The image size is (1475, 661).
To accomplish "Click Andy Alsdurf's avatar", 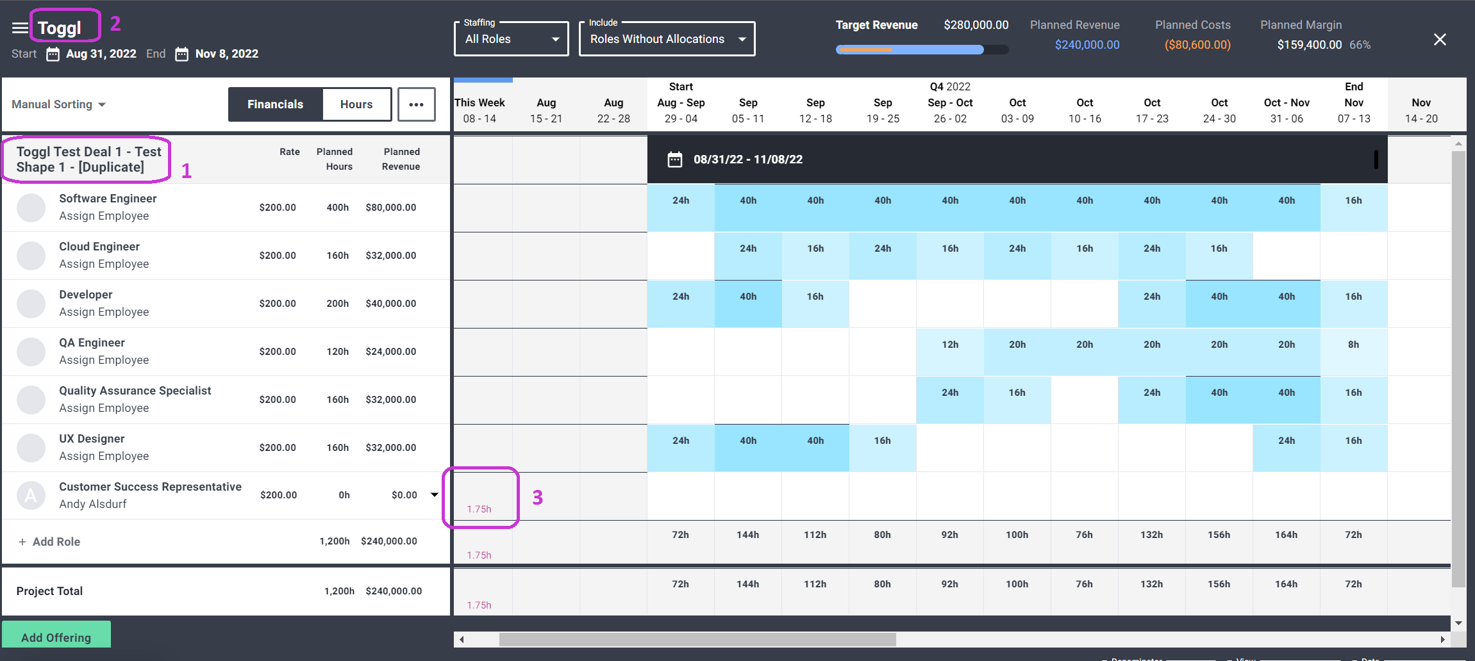I will pos(31,495).
